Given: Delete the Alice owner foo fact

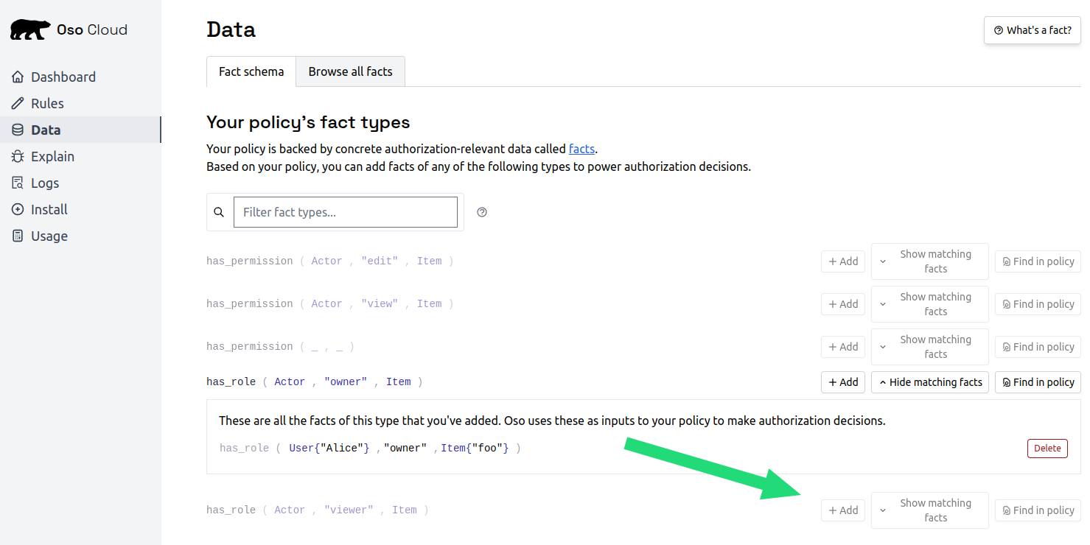Looking at the screenshot, I should pos(1047,448).
